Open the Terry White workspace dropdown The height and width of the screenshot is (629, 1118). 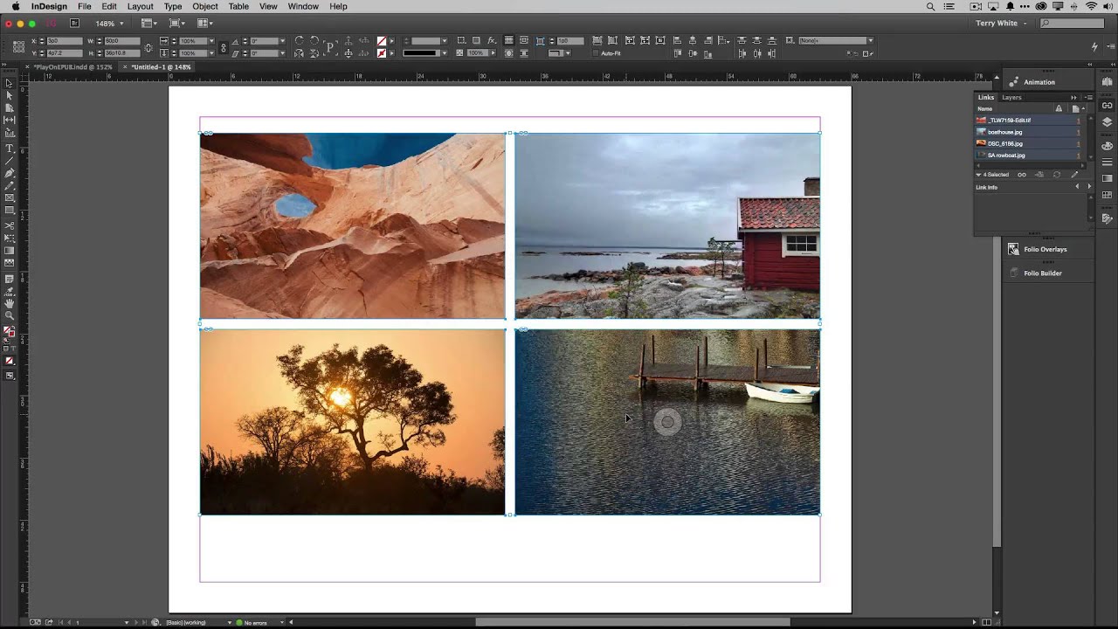[1001, 23]
